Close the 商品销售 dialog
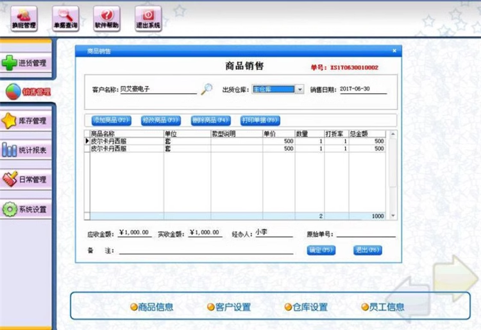 pos(394,51)
